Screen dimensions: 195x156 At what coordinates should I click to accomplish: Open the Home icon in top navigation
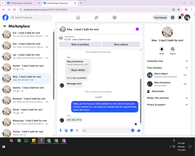[78, 18]
